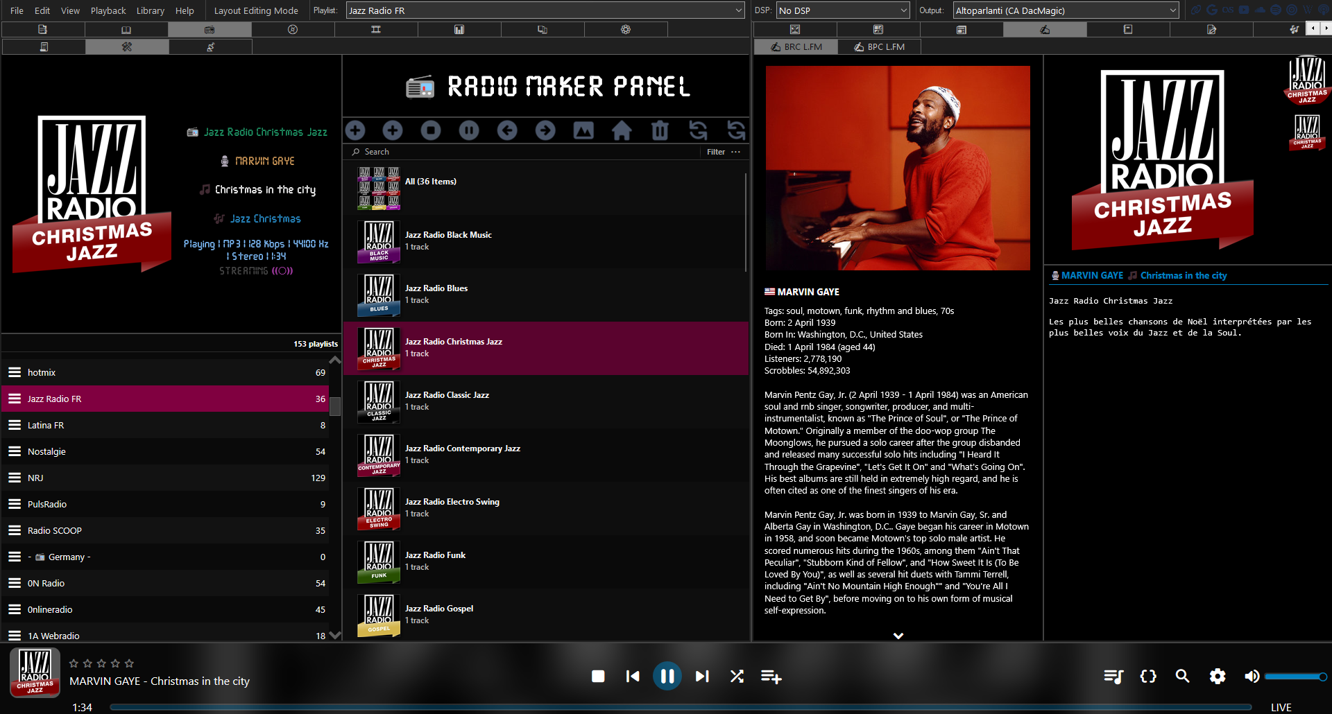Click the stop icon in Radio Maker Panel
This screenshot has width=1332, height=714.
click(431, 130)
